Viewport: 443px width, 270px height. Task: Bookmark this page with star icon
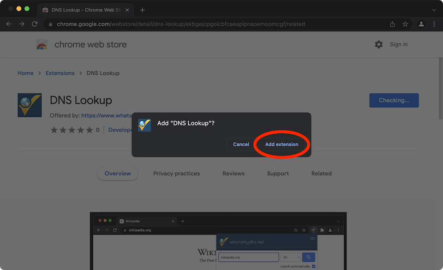pyautogui.click(x=405, y=24)
